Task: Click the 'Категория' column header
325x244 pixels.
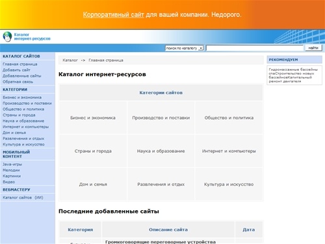Action: click(x=81, y=230)
